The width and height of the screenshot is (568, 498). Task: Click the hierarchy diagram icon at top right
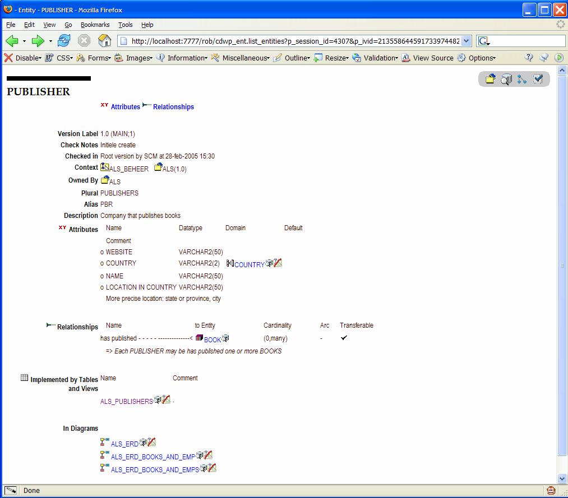click(x=522, y=79)
